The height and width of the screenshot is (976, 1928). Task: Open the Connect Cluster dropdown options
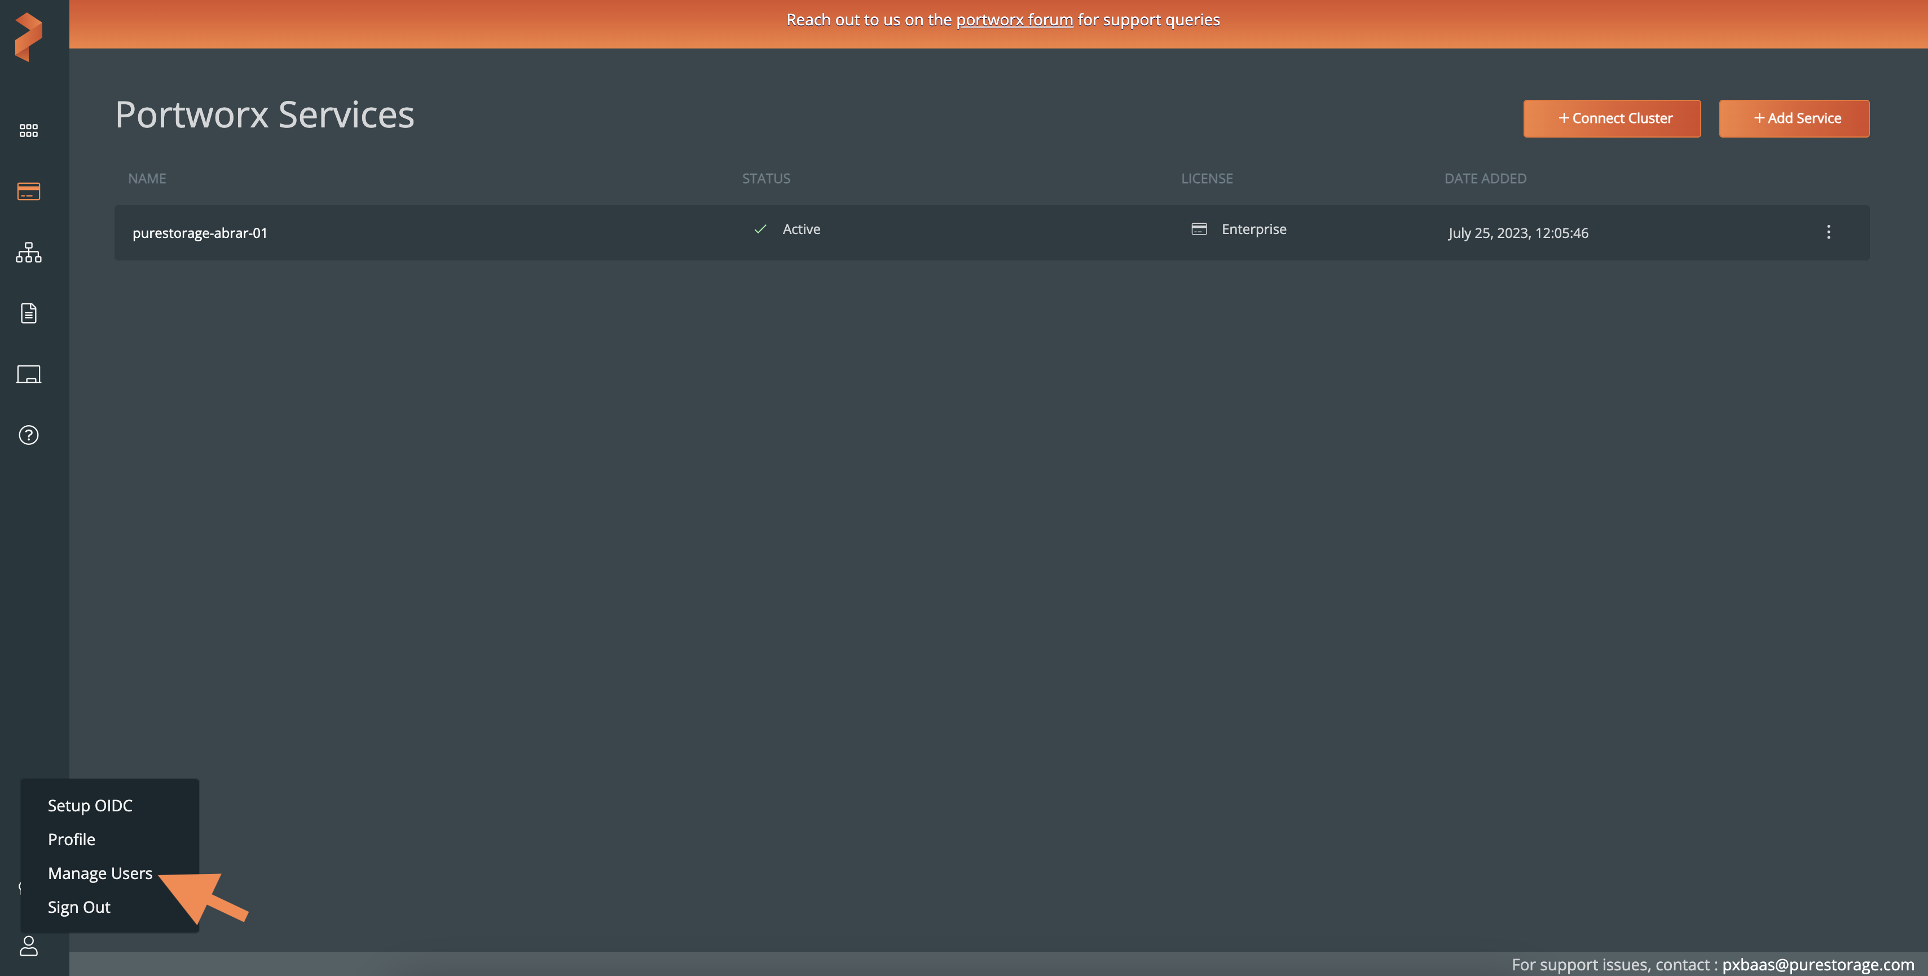[1613, 118]
